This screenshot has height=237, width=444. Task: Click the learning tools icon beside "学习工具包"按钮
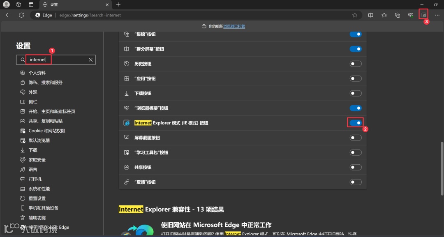(127, 152)
